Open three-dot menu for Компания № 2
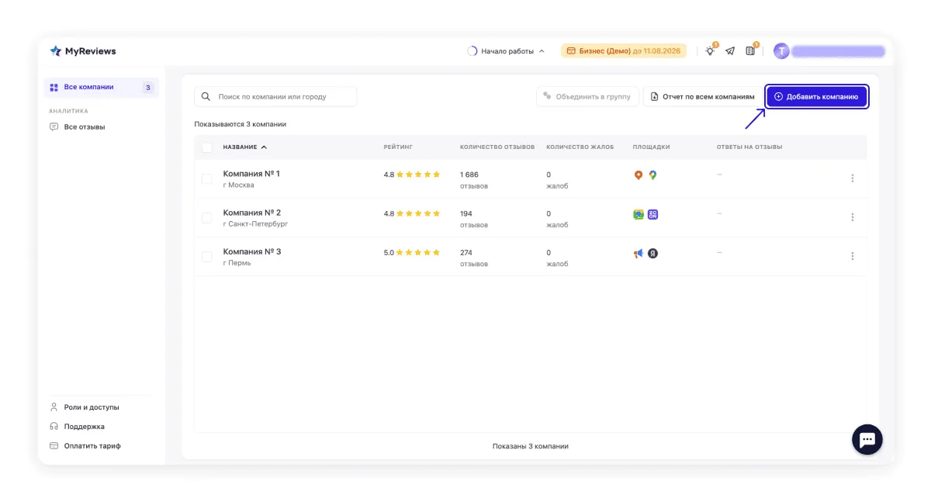This screenshot has width=931, height=502. pos(853,217)
